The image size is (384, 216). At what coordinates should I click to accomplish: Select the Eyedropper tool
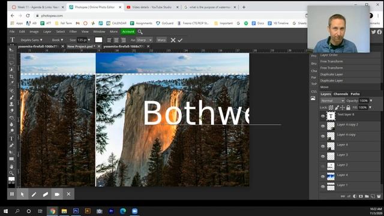[11, 83]
